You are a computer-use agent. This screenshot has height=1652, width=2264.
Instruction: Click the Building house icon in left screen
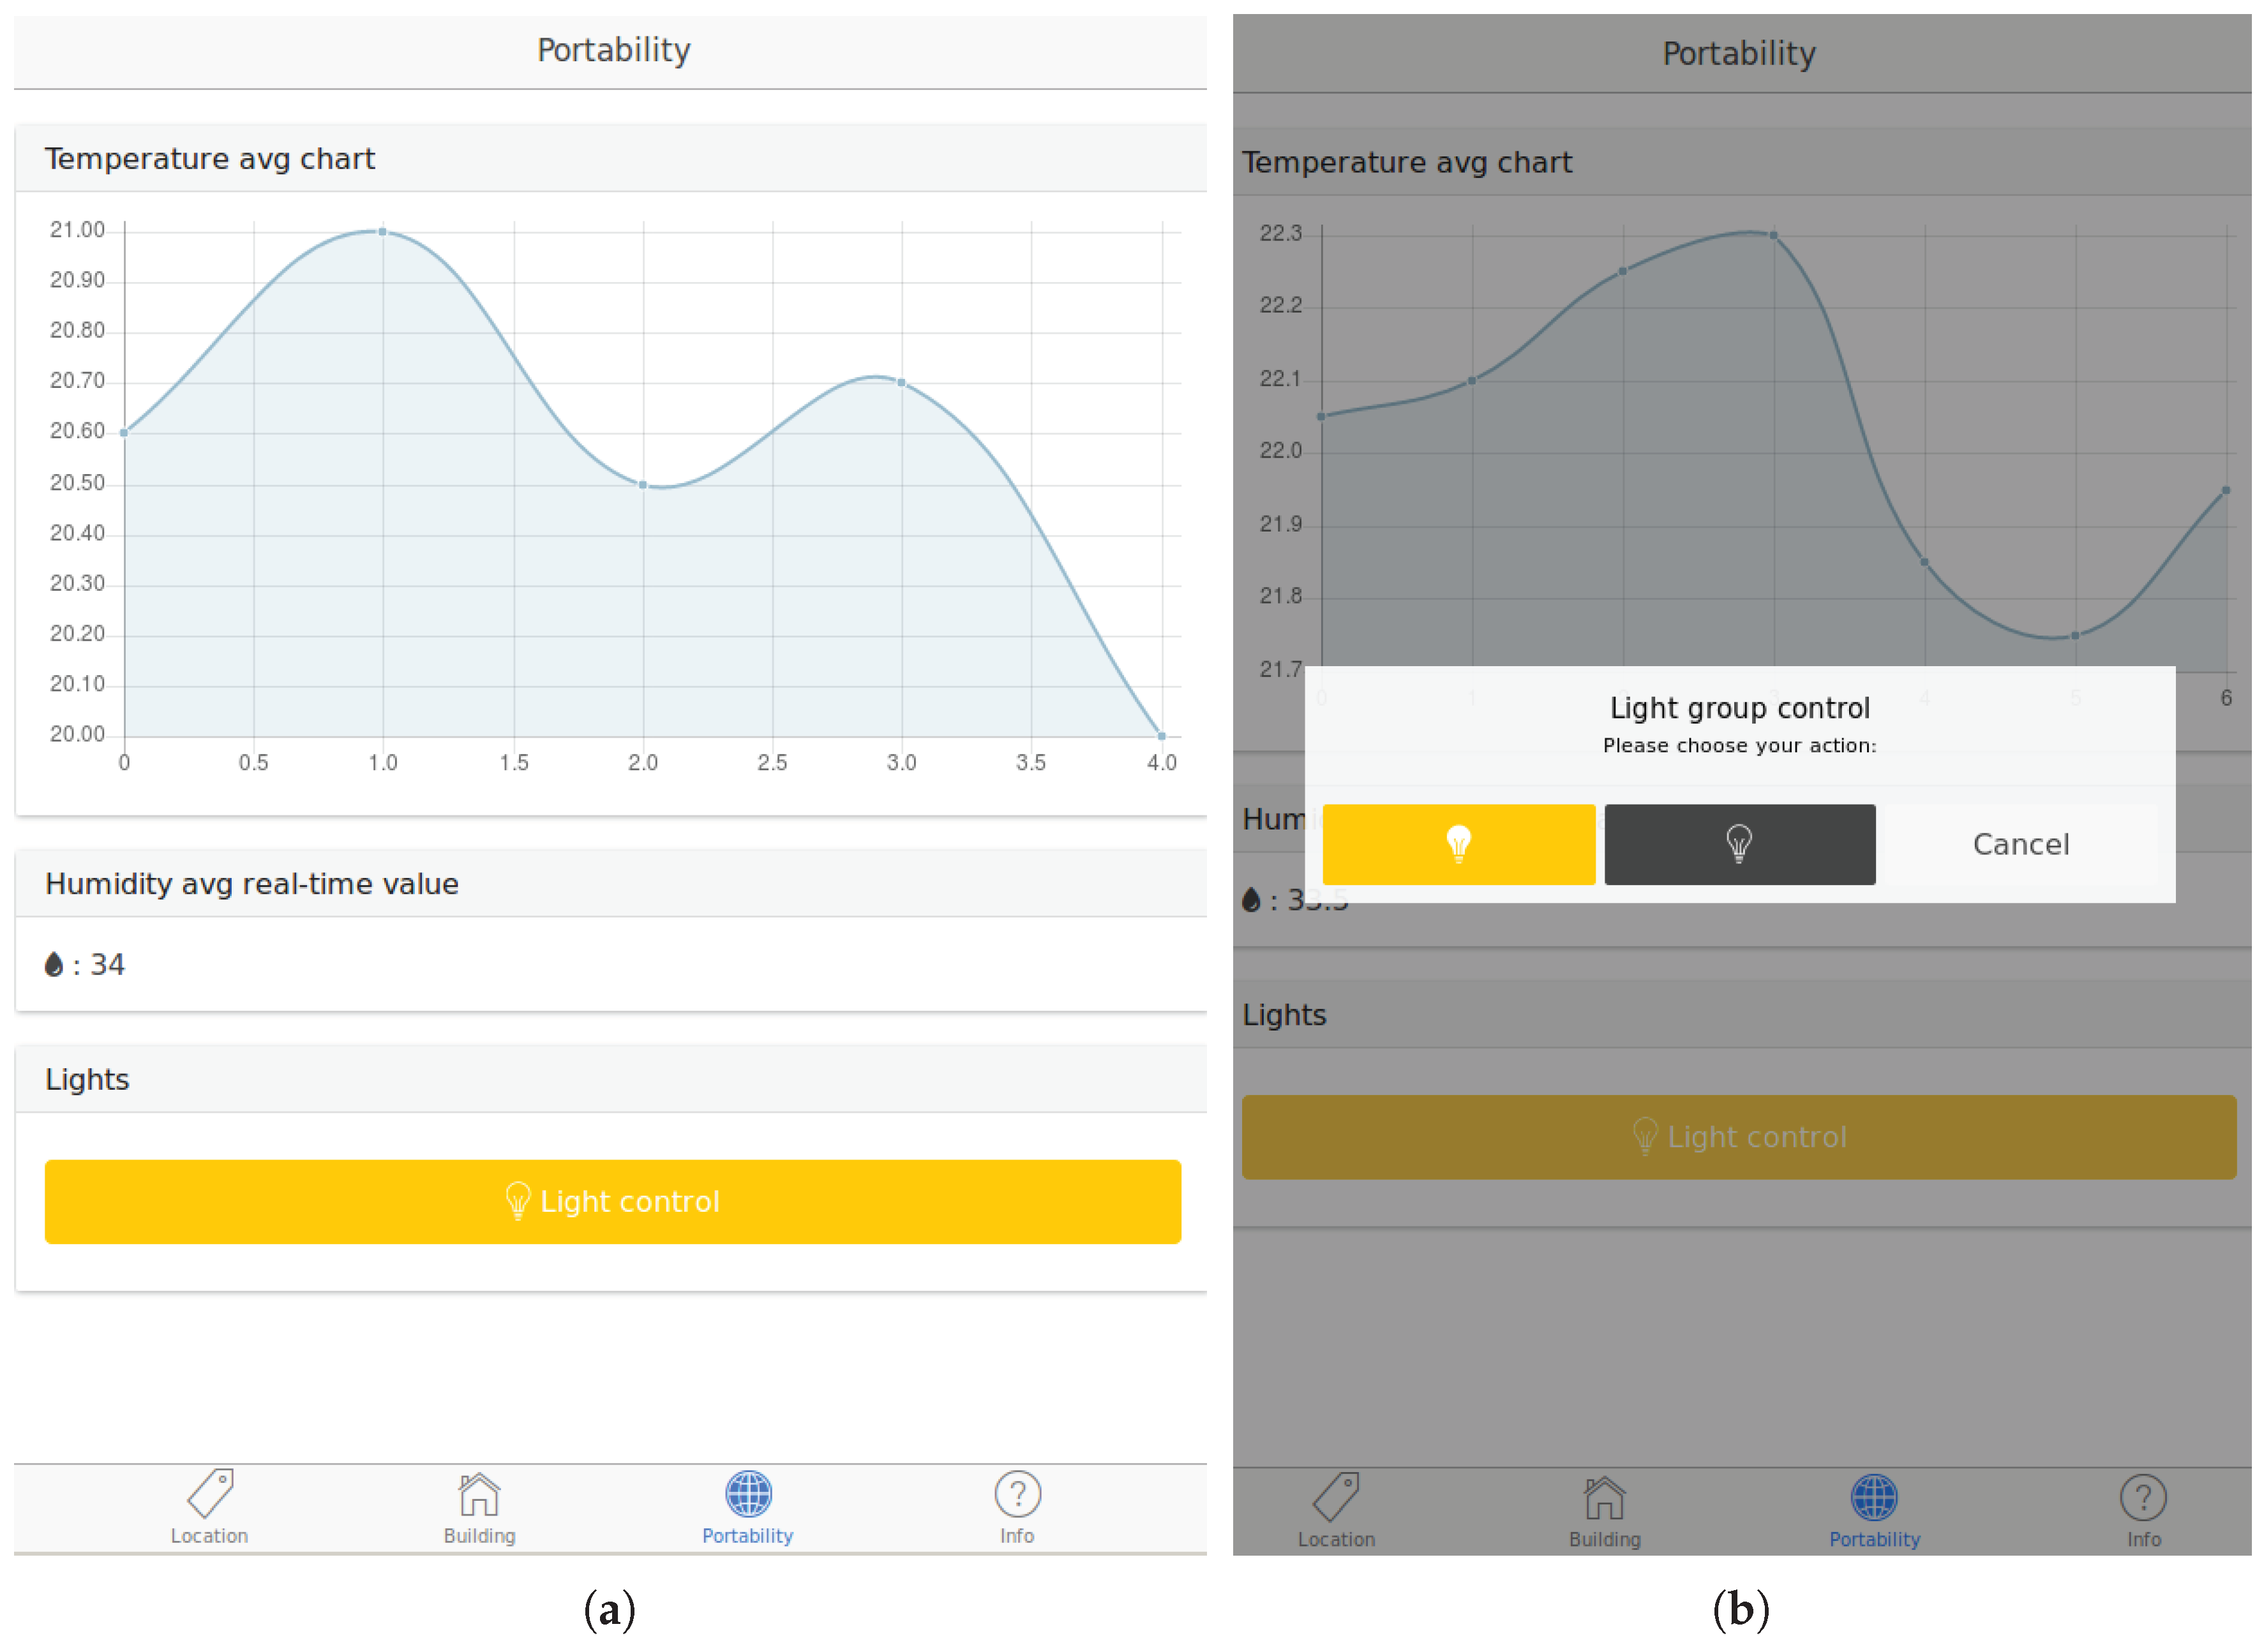click(x=479, y=1493)
